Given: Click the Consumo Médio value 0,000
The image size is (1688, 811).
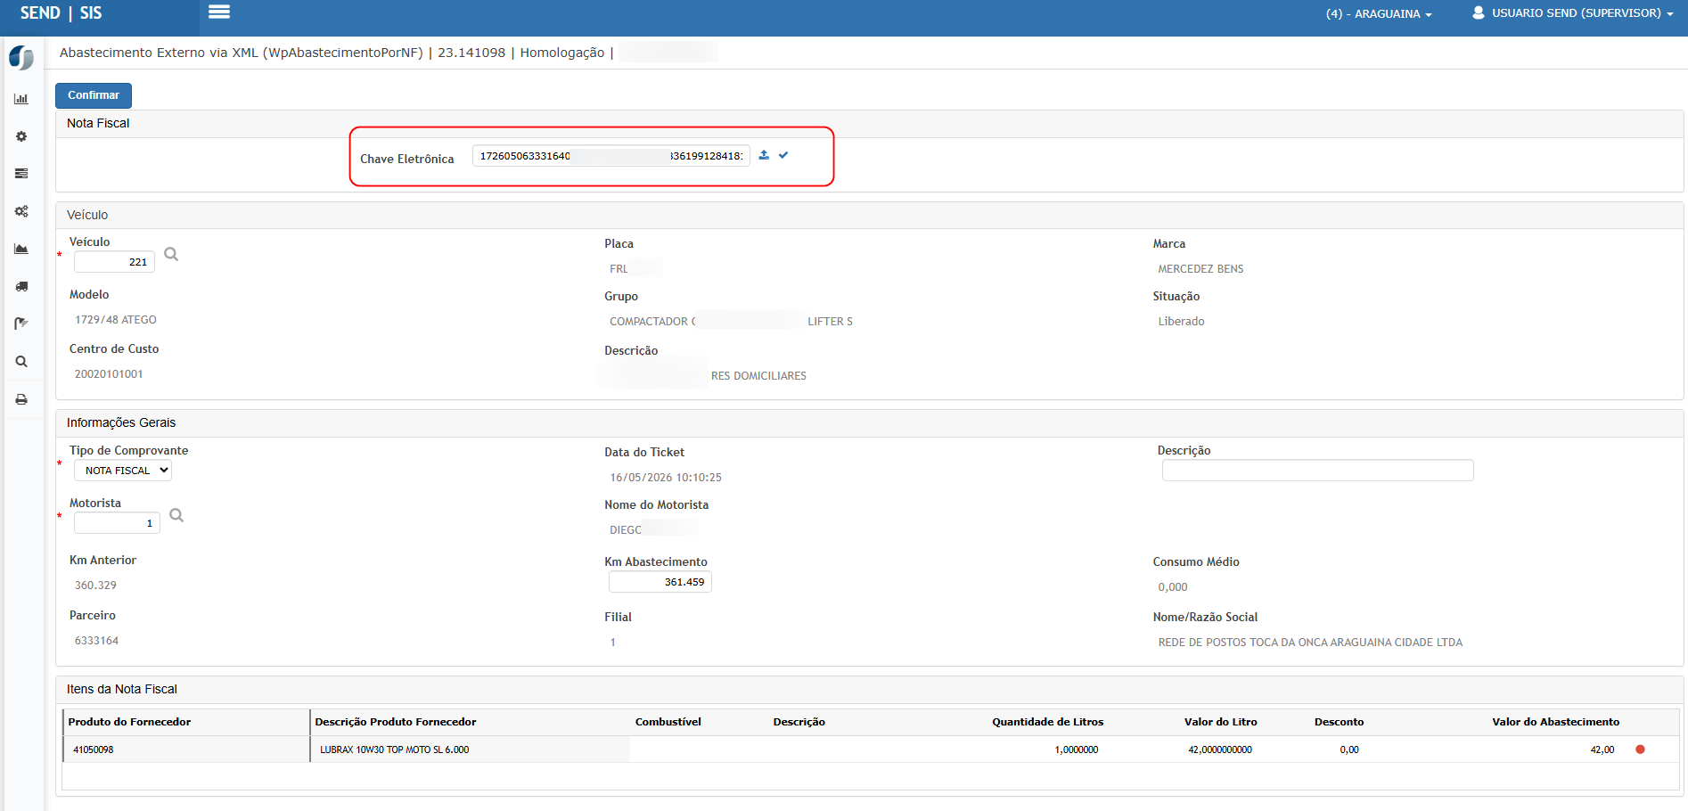Looking at the screenshot, I should 1173,587.
